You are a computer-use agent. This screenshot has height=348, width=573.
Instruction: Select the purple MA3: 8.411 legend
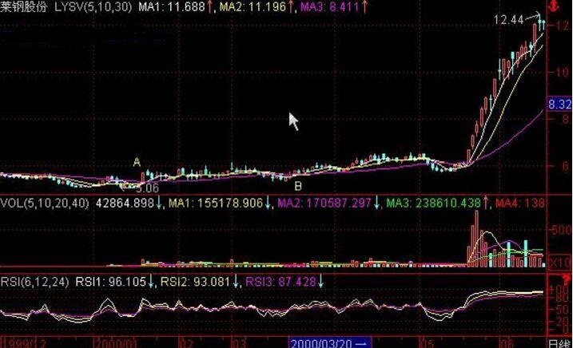(x=329, y=7)
